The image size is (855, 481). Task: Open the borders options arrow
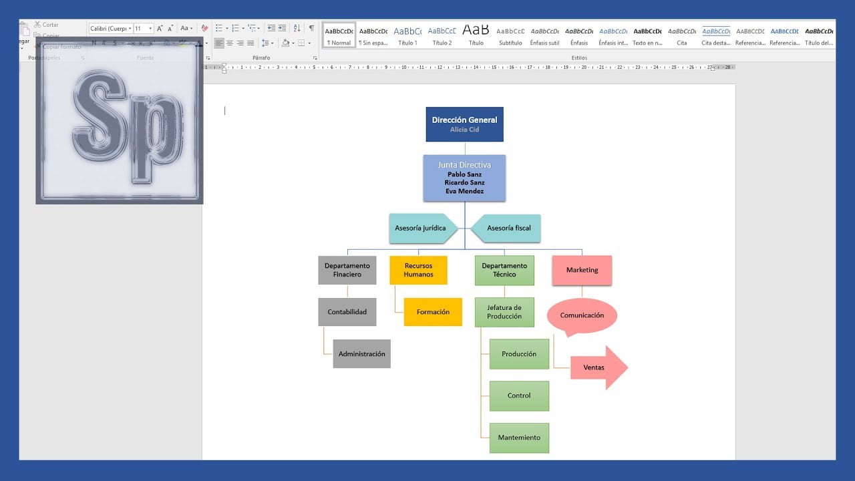[x=309, y=43]
